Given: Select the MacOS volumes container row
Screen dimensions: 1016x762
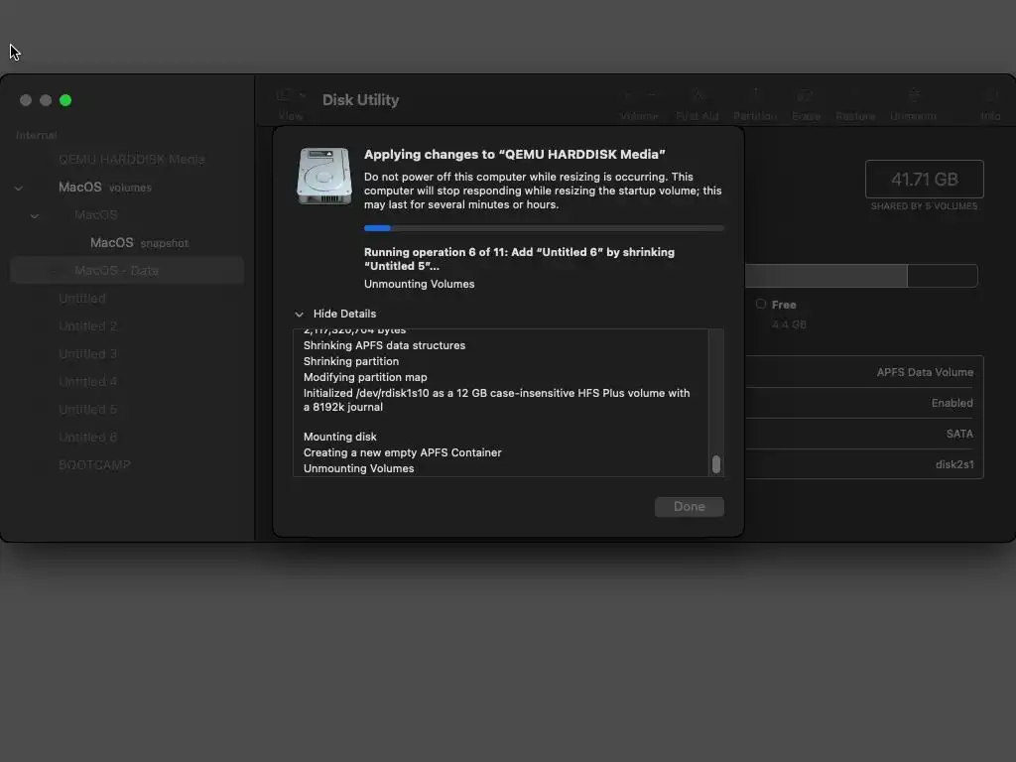Looking at the screenshot, I should [x=127, y=188].
